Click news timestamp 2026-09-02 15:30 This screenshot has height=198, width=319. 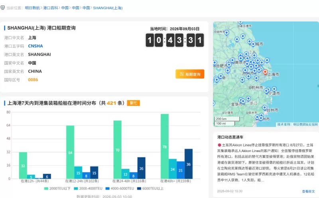(x=230, y=191)
